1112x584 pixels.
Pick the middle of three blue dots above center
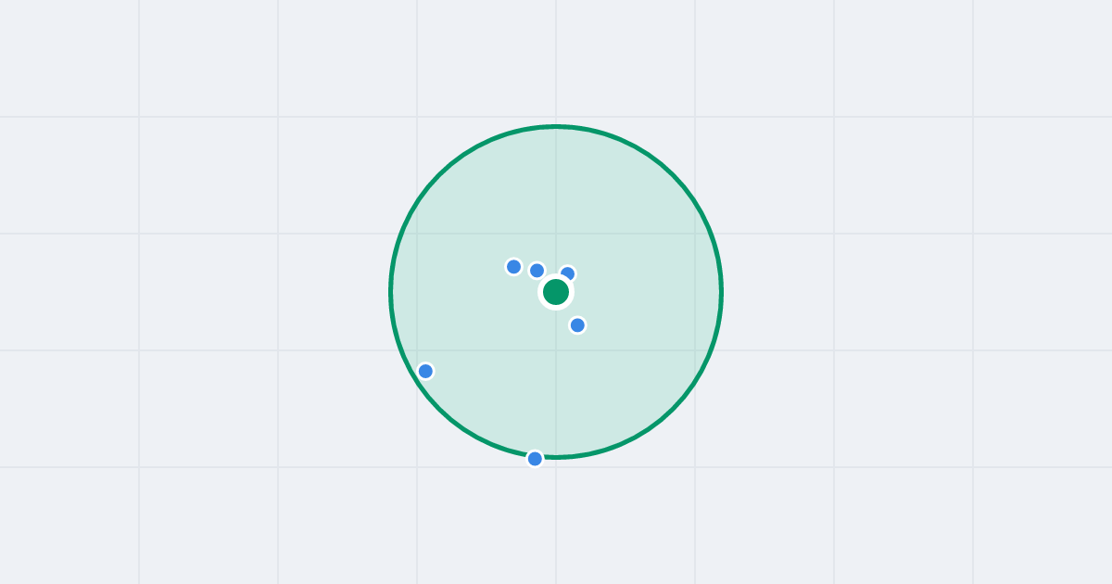(537, 271)
